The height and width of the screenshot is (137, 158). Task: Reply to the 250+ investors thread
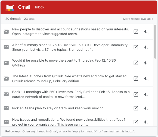tap(146, 94)
